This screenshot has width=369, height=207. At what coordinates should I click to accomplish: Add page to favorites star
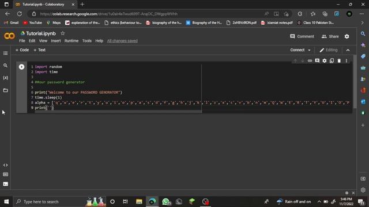[x=286, y=14]
